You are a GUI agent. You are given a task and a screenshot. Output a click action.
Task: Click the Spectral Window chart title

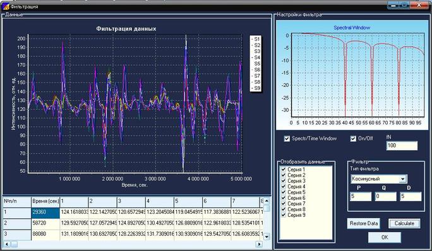pyautogui.click(x=352, y=28)
